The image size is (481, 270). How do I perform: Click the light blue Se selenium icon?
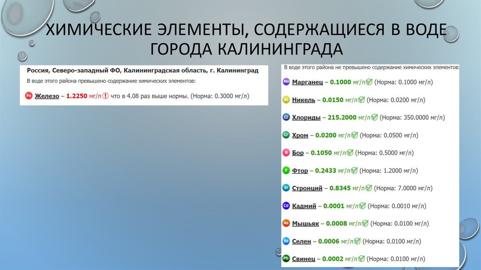click(286, 241)
